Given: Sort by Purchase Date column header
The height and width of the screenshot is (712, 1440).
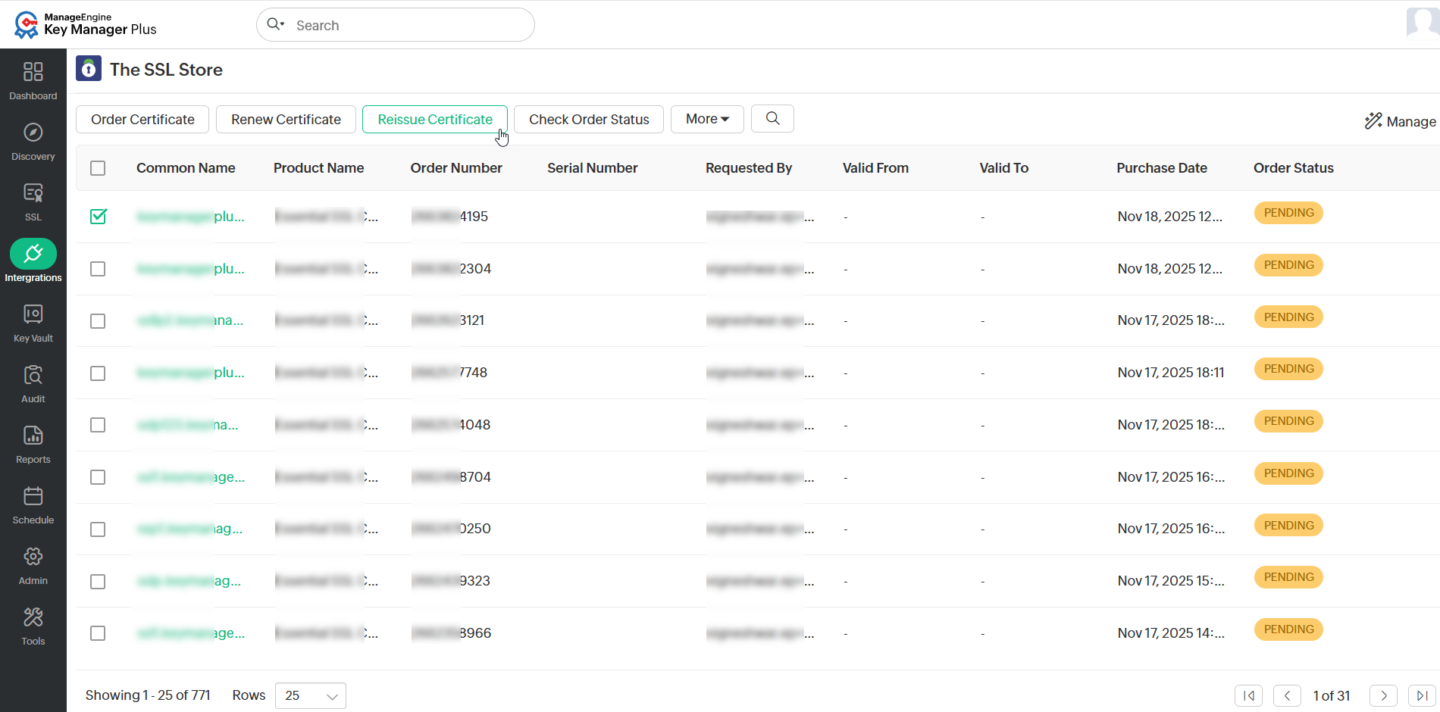Looking at the screenshot, I should pos(1162,168).
